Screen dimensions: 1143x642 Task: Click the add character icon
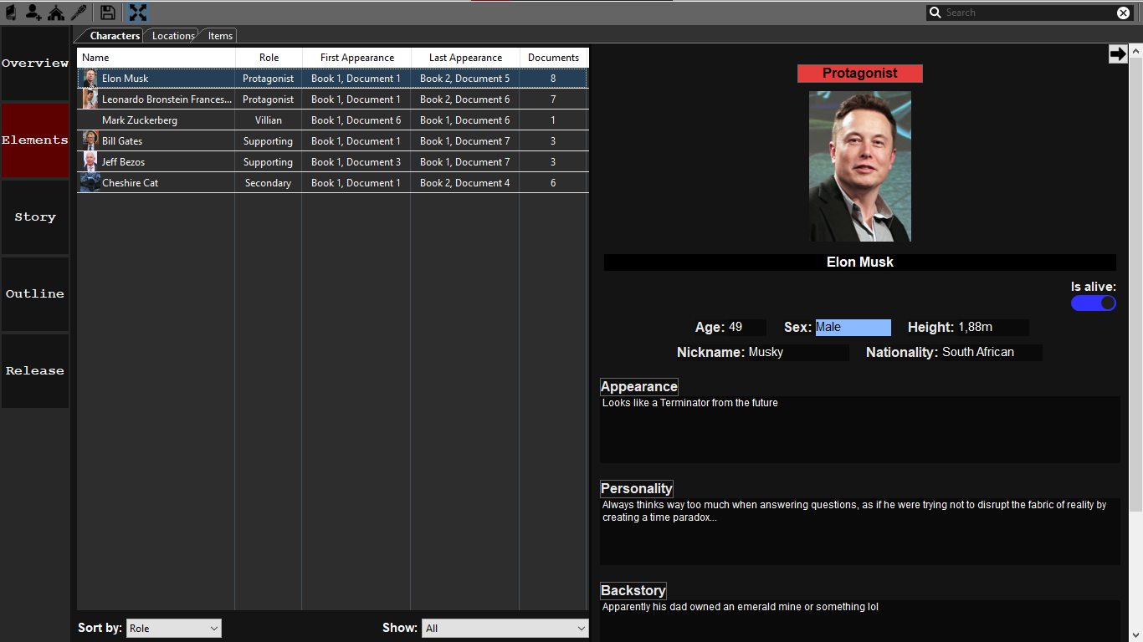click(33, 13)
